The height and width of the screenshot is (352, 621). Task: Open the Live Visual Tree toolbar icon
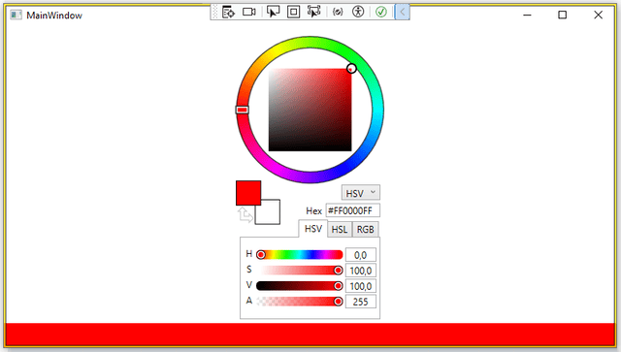[228, 12]
